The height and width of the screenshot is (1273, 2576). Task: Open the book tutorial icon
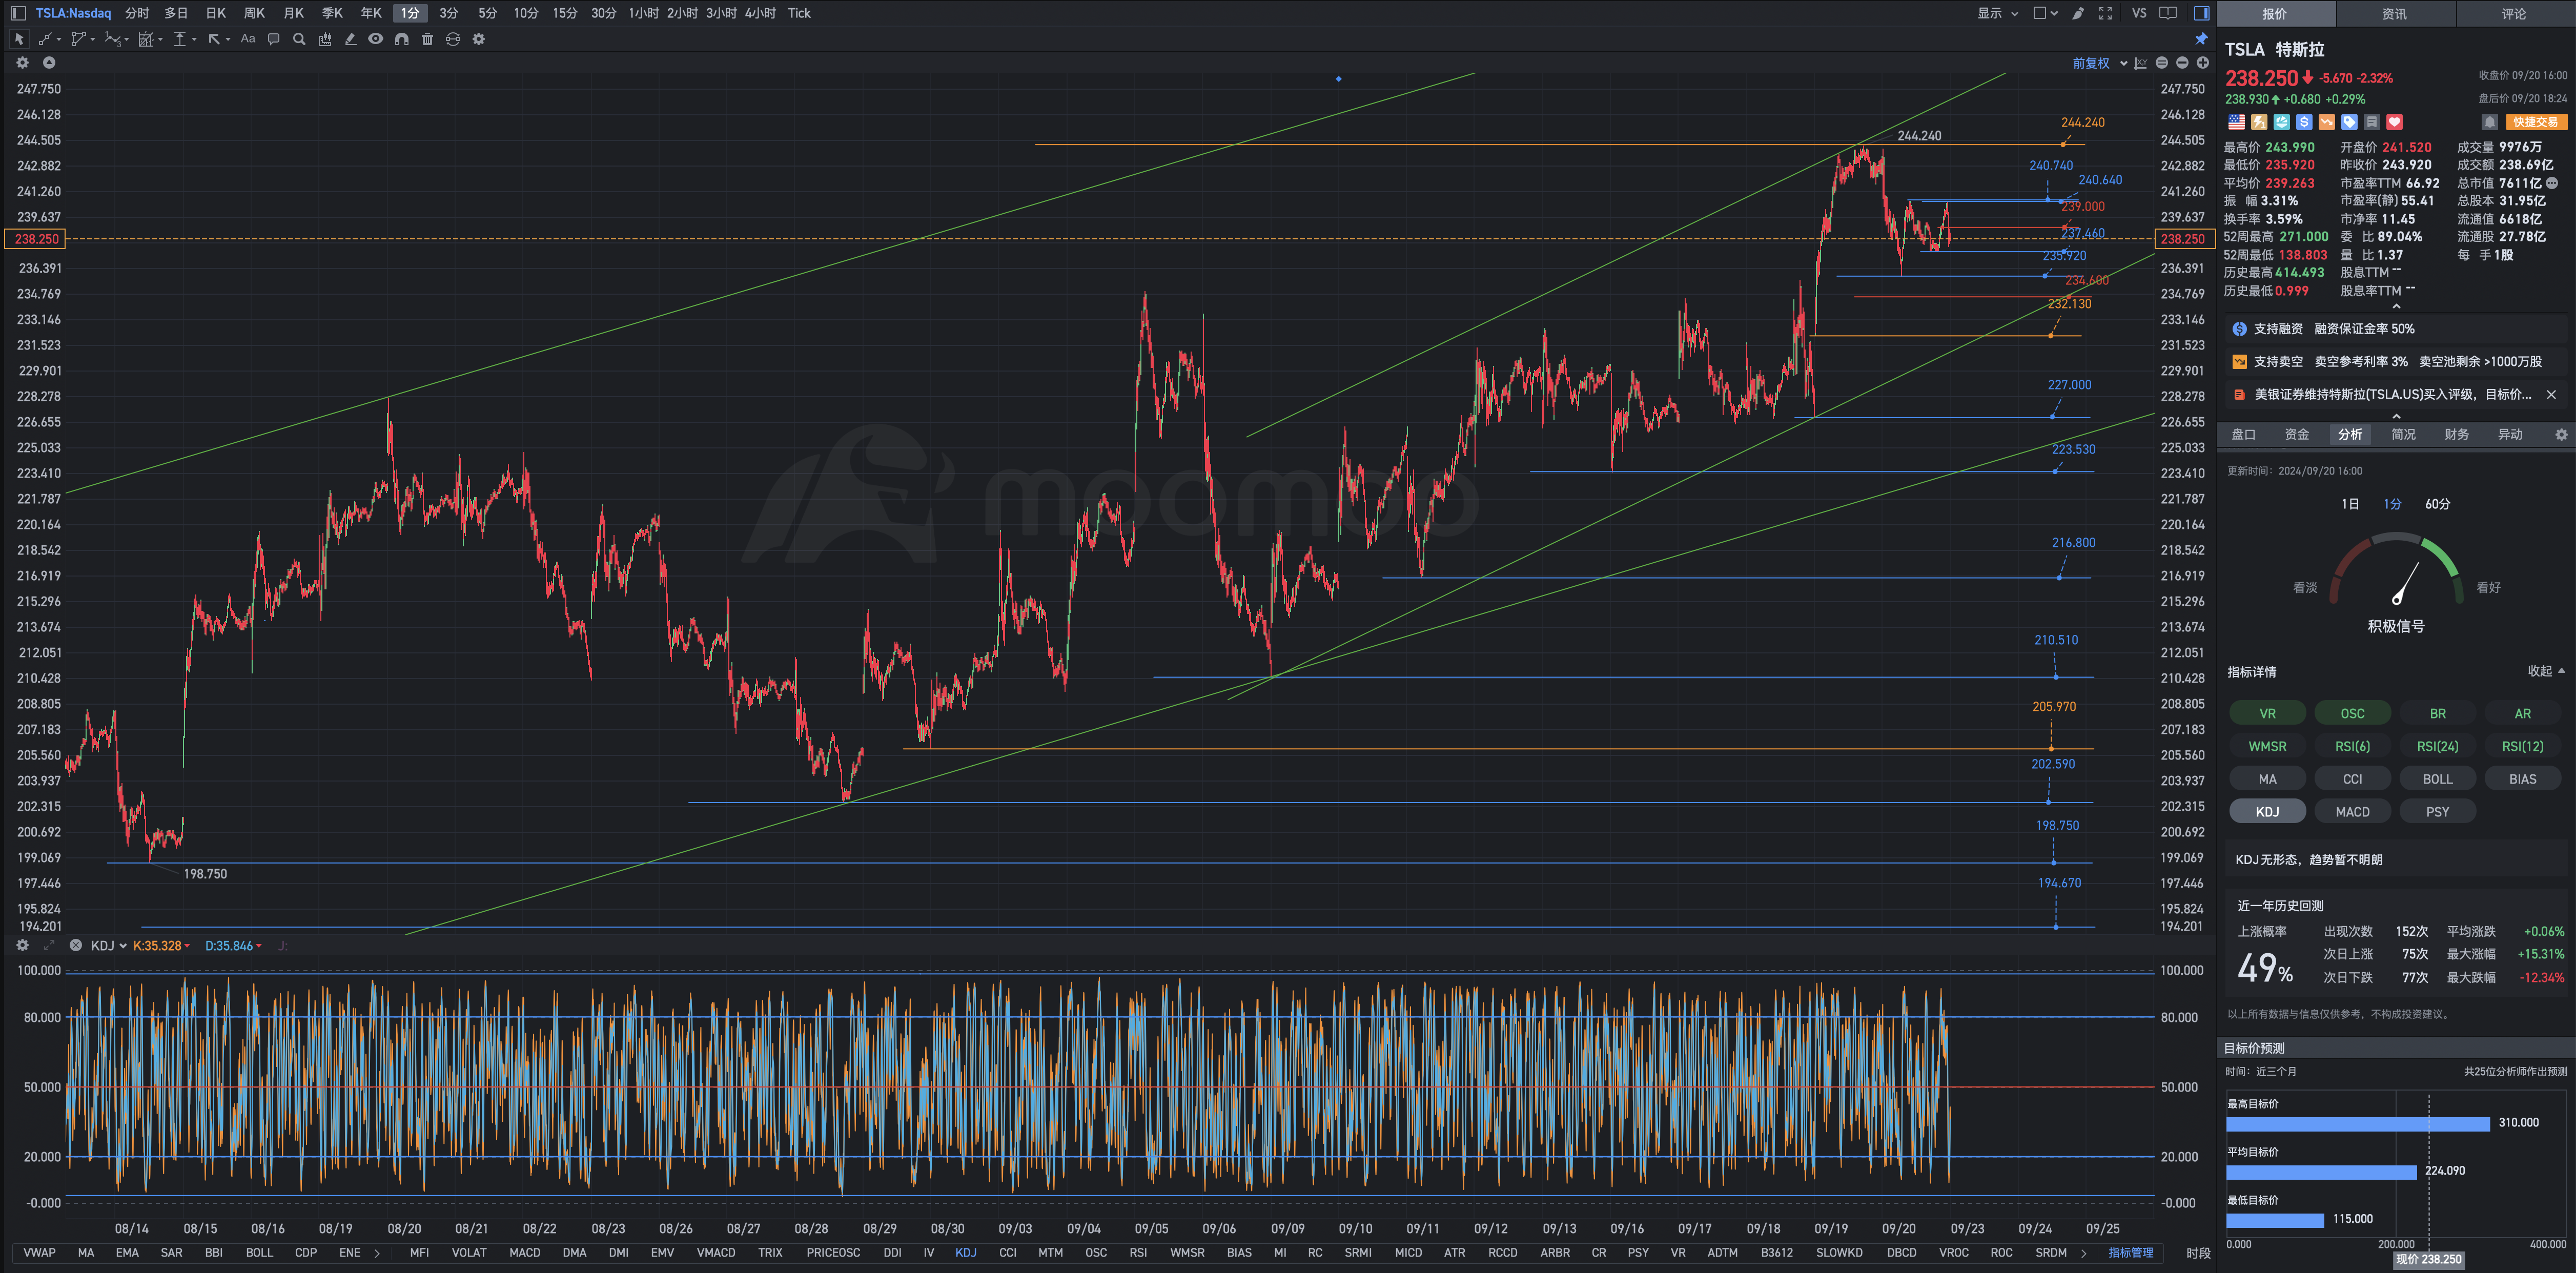(x=2168, y=13)
